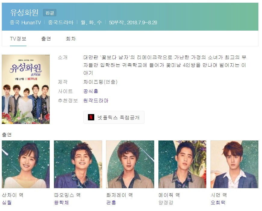Open the 공식홈 site link
Image resolution: width=262 pixels, height=211 pixels.
point(91,91)
